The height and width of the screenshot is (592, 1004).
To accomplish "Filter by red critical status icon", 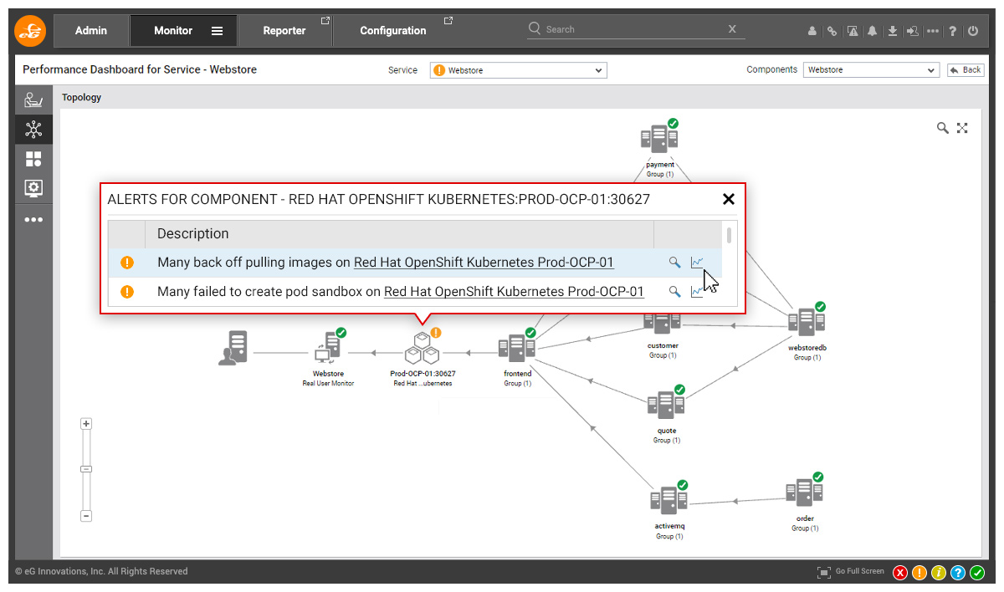I will (x=900, y=573).
